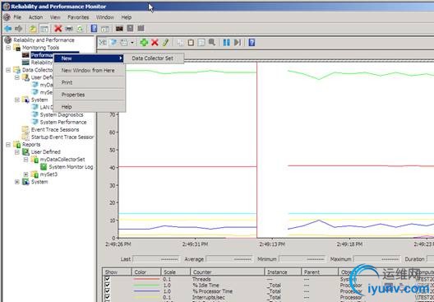Click the green plus Add counter icon
The height and width of the screenshot is (302, 434).
click(144, 43)
